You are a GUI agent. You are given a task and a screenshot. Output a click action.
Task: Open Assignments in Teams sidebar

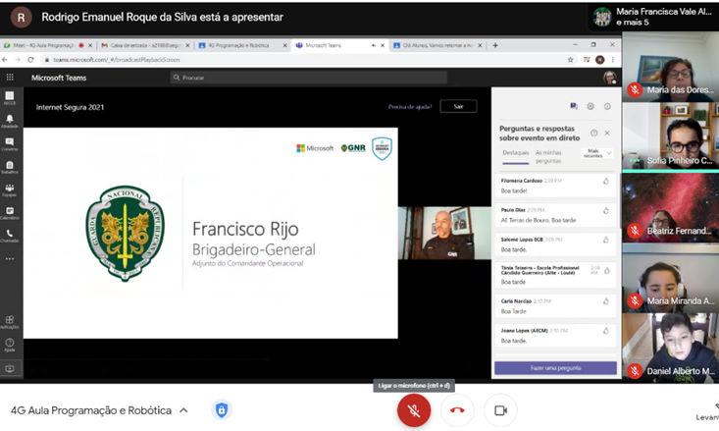10,167
